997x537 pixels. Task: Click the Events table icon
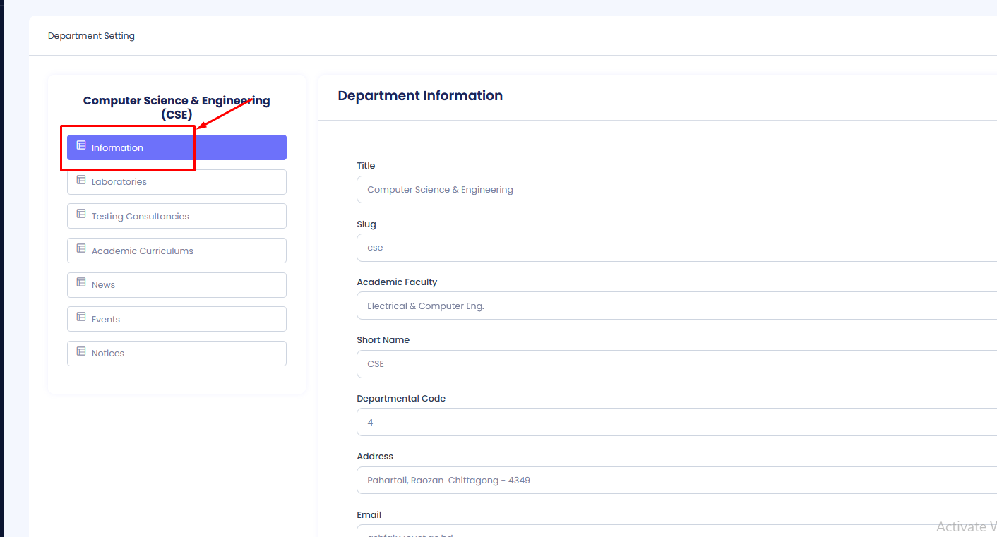81,317
